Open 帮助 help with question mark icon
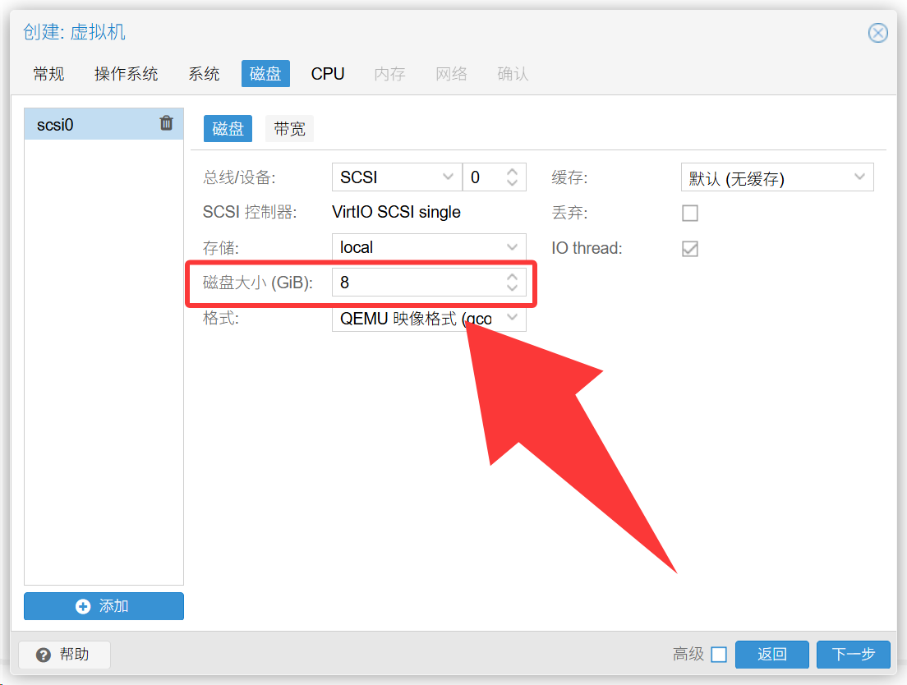Viewport: 907px width, 685px height. click(64, 655)
